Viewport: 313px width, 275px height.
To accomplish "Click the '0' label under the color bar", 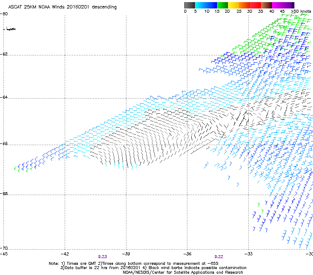I will tap(185, 11).
